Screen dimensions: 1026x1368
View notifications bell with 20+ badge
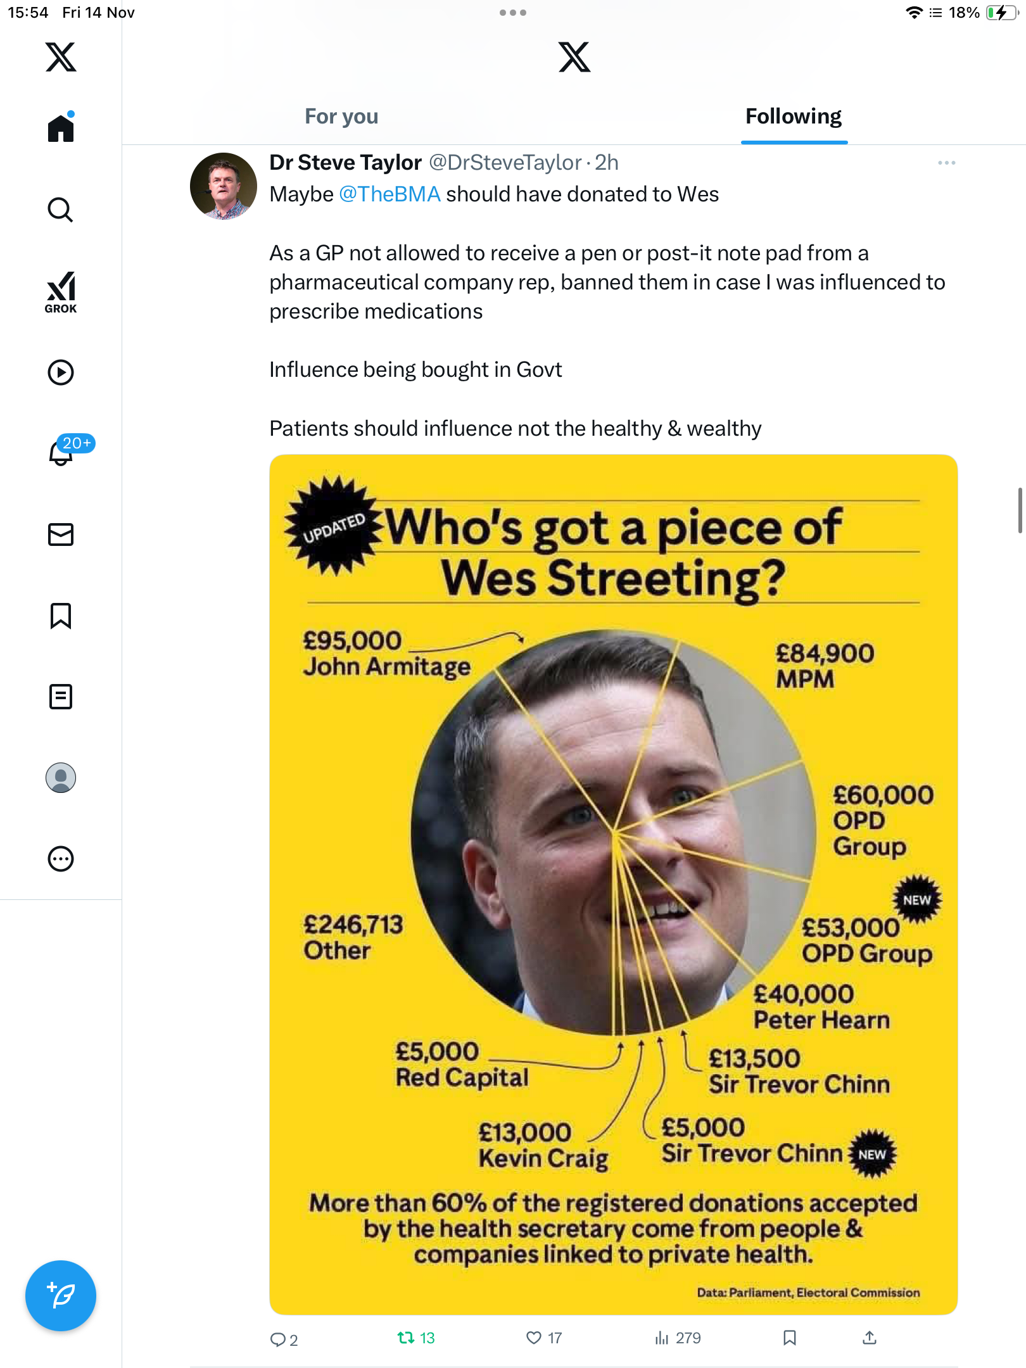coord(62,452)
